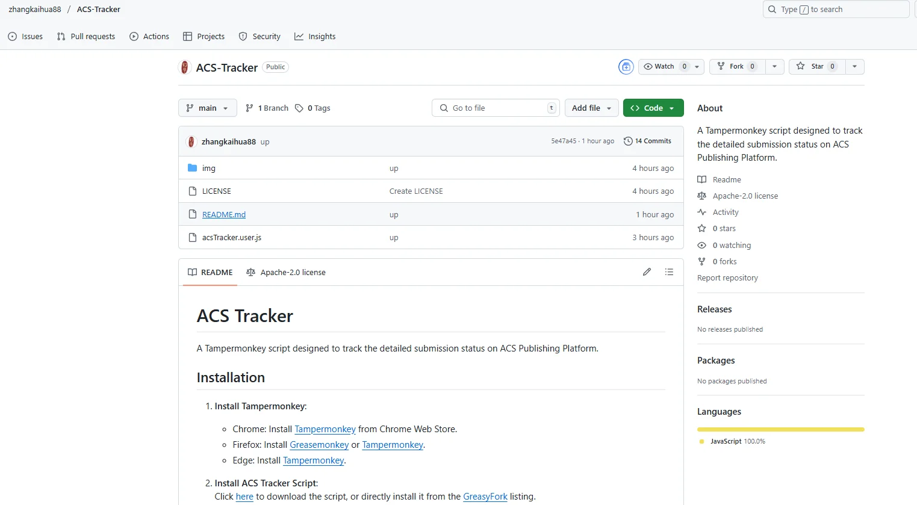Click the yellow JavaScript language bar
This screenshot has width=917, height=505.
[x=781, y=429]
